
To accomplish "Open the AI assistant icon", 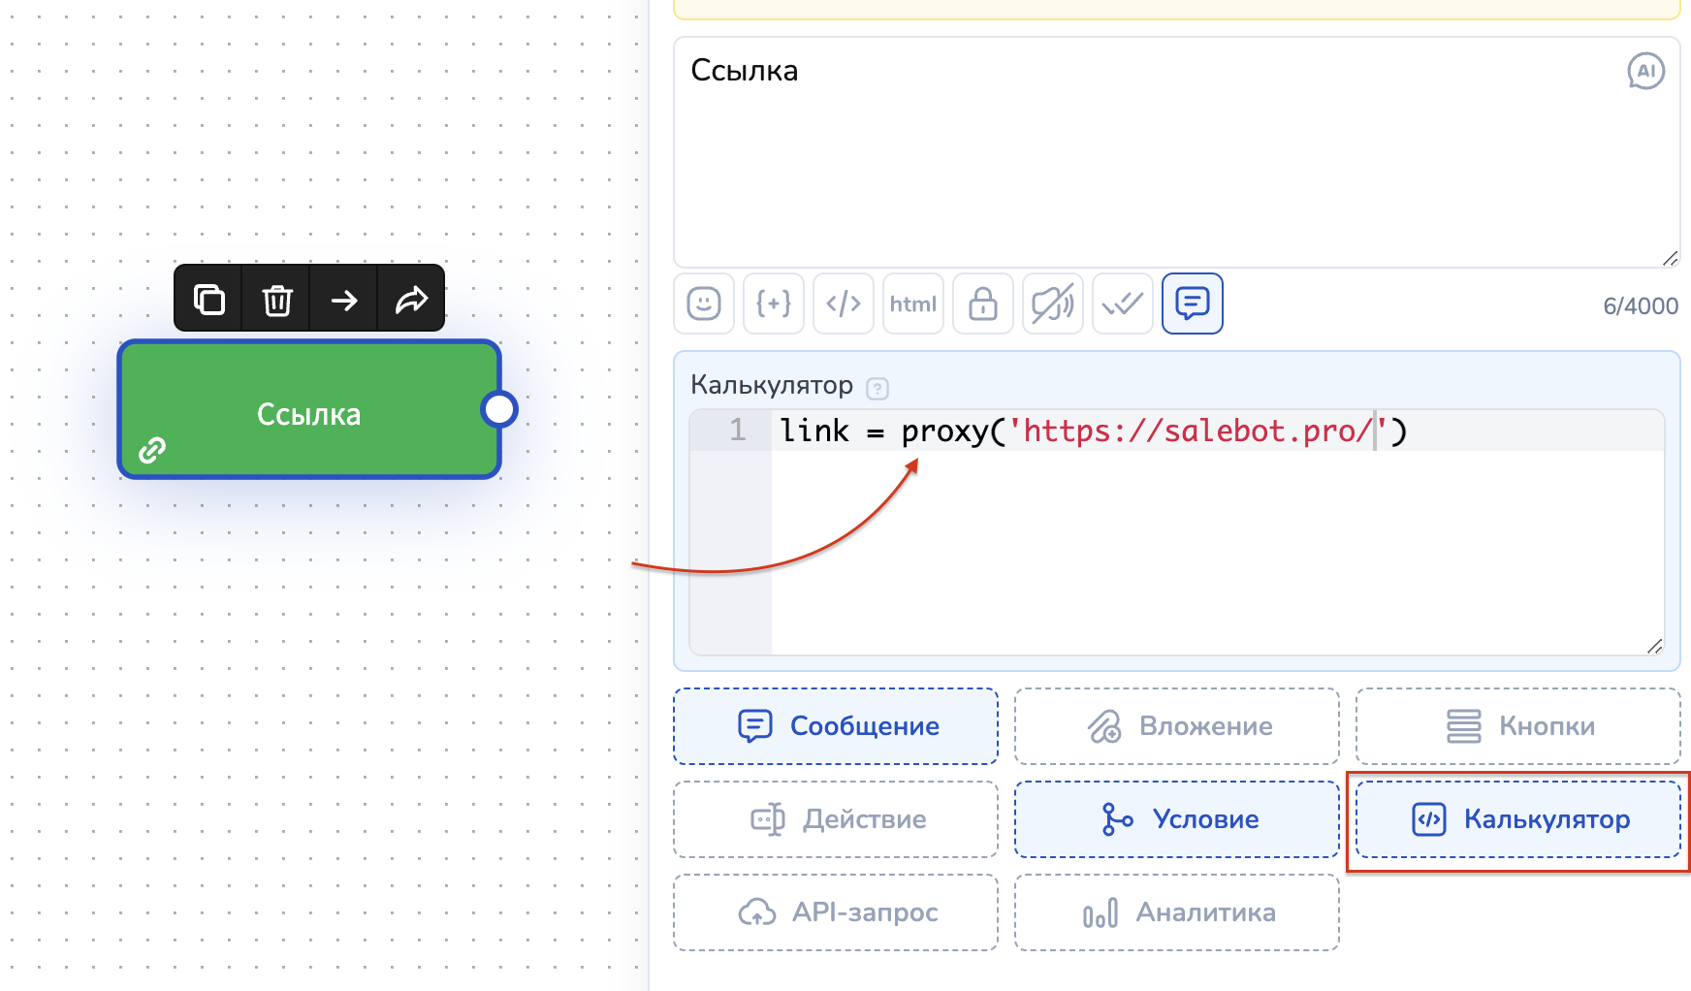I will [1644, 71].
